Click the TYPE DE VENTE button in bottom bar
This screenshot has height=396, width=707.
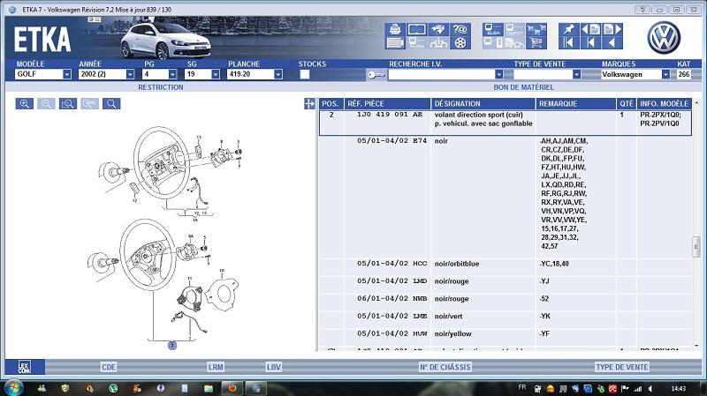[x=622, y=367]
